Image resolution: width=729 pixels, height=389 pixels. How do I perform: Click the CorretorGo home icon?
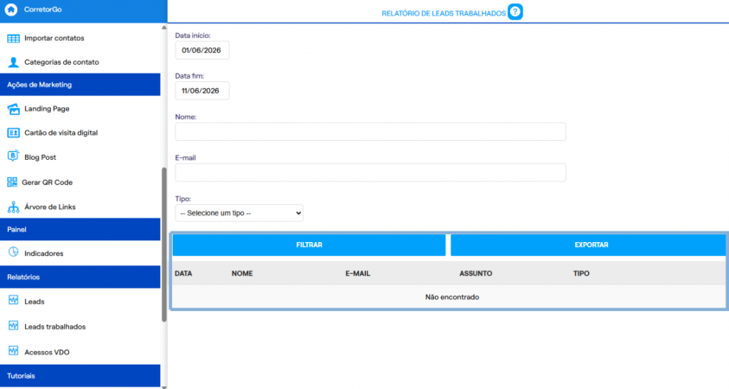[x=11, y=10]
